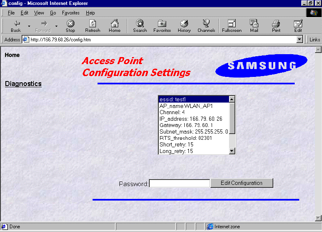Image resolution: width=322 pixels, height=232 pixels.
Task: Click the page scrollbar up arrow
Action: (x=318, y=50)
